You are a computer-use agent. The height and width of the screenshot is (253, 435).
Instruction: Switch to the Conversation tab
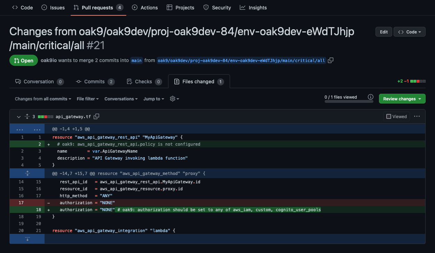[x=39, y=82]
